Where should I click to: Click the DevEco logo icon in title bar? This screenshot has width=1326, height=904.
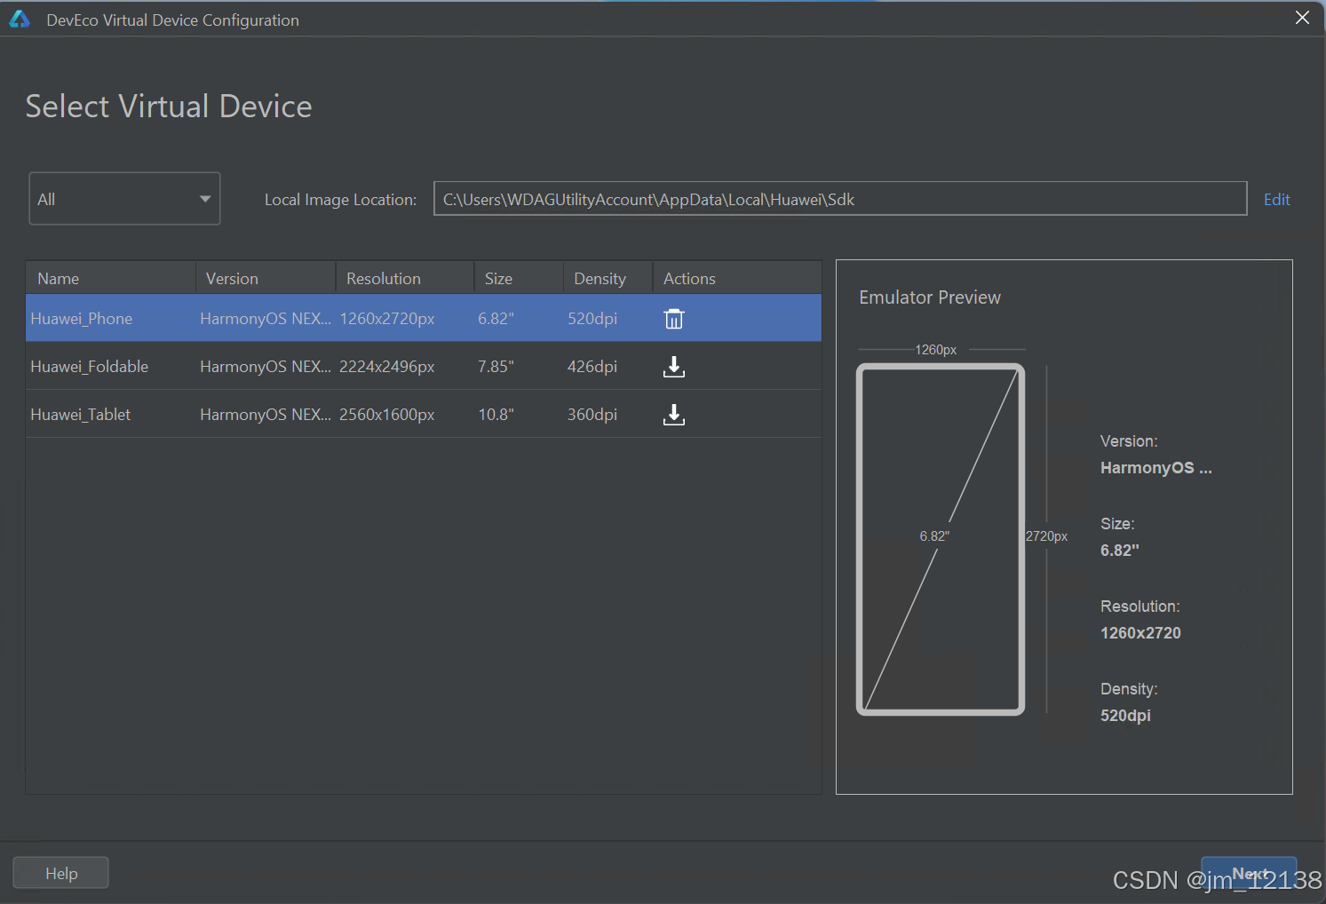[x=20, y=20]
